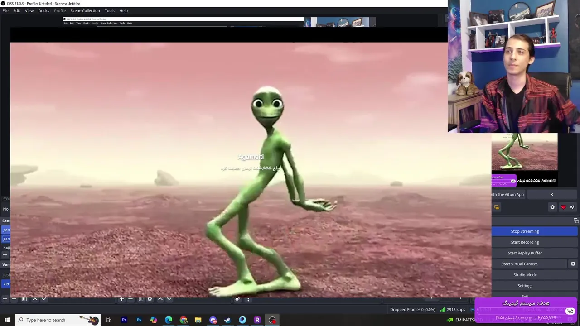Dismiss the Aitum App banner with its X
Image resolution: width=580 pixels, height=326 pixels.
(x=551, y=194)
